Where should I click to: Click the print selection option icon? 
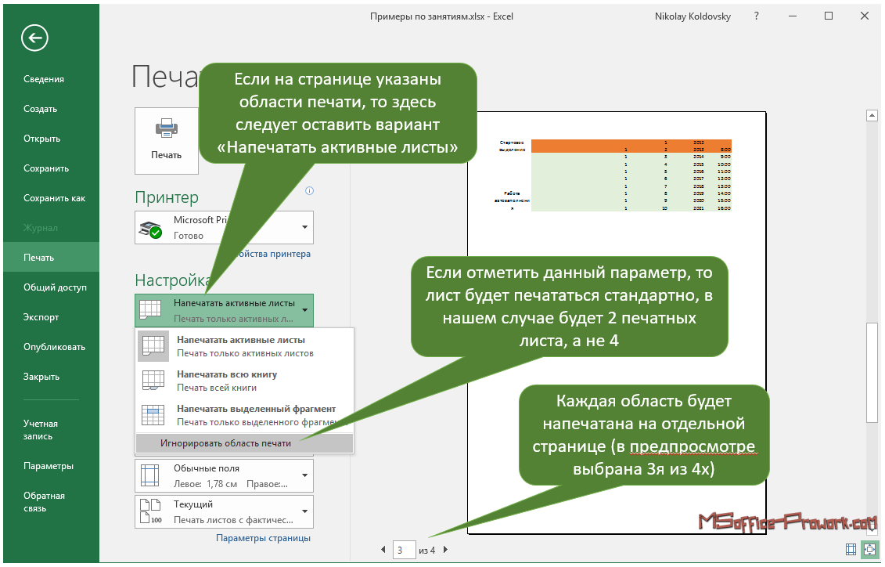(x=153, y=415)
